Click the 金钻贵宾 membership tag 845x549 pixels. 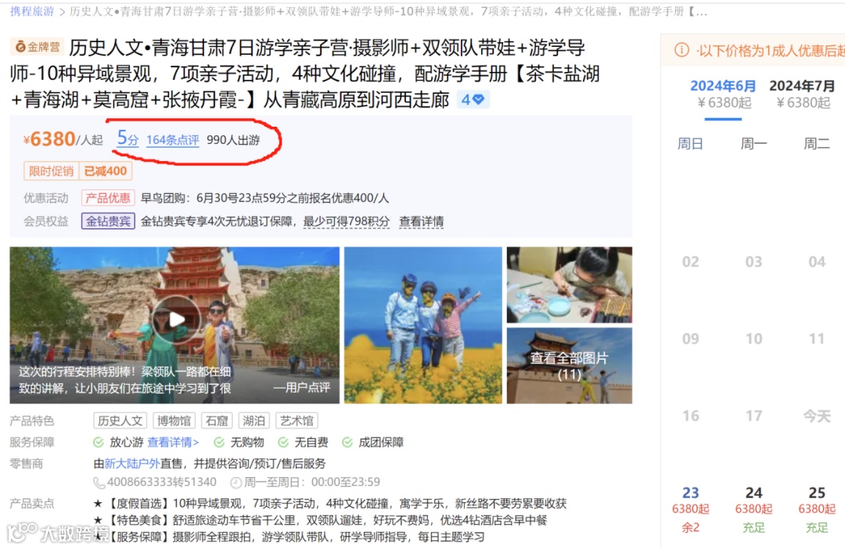(x=108, y=221)
